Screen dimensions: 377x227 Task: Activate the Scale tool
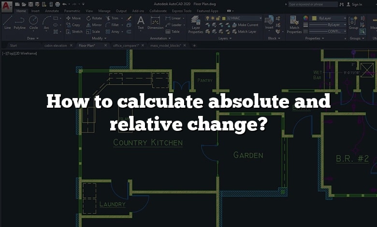coord(93,31)
